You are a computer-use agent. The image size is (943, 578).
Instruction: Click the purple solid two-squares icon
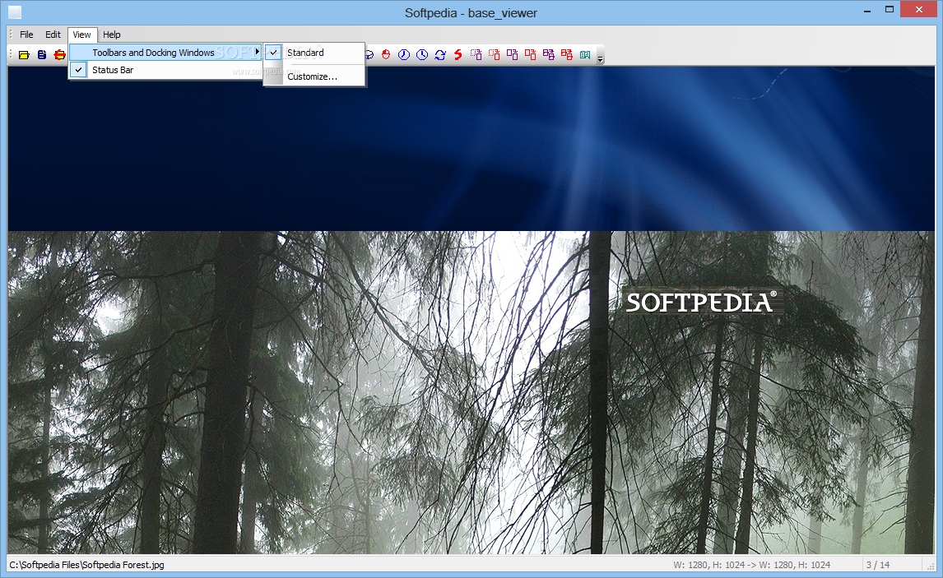tap(513, 54)
